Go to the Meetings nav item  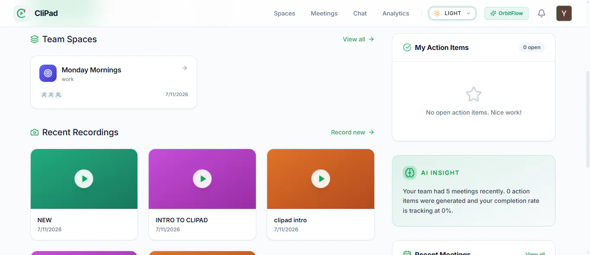pos(324,13)
